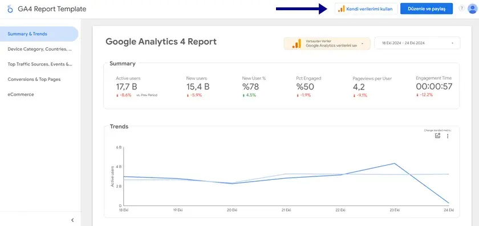Open the help question mark icon
Image resolution: width=479 pixels, height=226 pixels.
(461, 9)
